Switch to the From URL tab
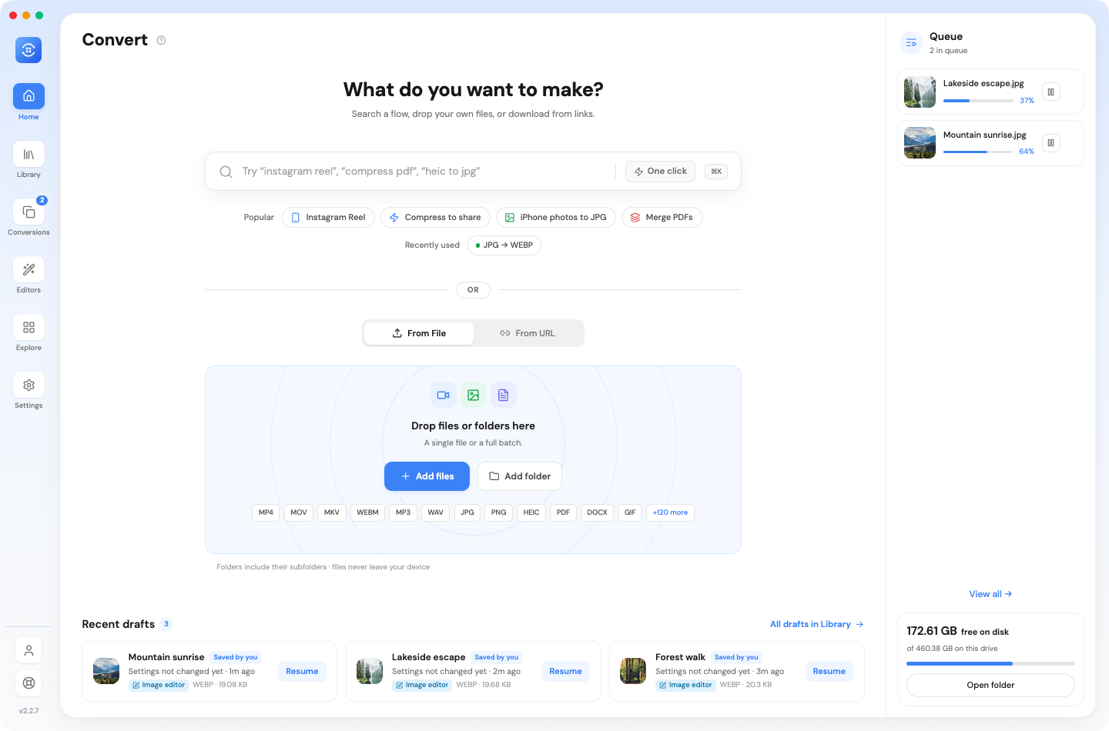1109x731 pixels. tap(528, 333)
